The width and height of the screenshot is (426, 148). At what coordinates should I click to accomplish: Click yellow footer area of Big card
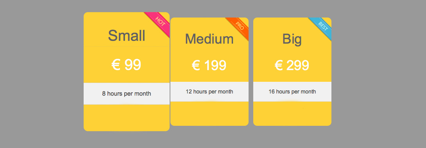point(292,114)
